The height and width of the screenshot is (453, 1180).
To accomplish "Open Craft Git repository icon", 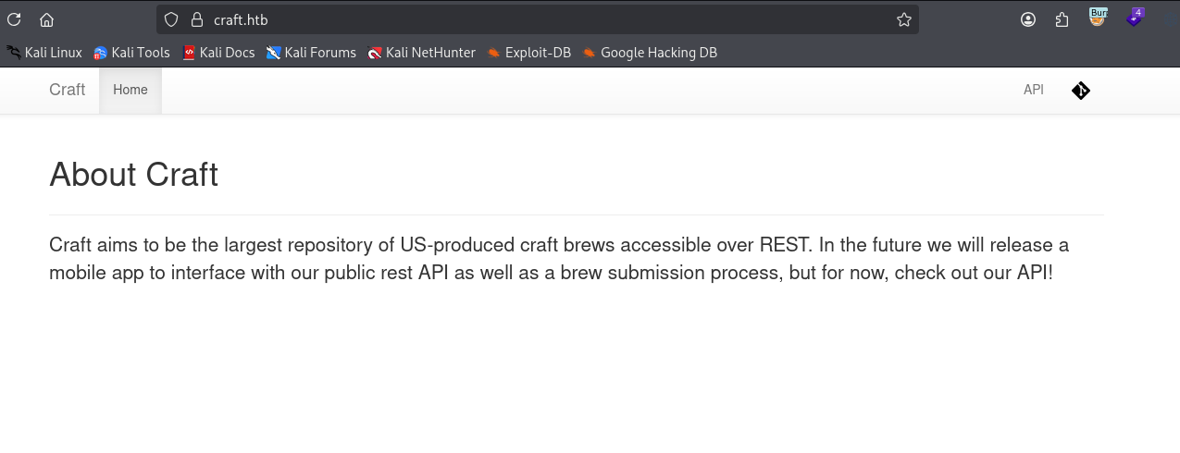I will pyautogui.click(x=1081, y=91).
